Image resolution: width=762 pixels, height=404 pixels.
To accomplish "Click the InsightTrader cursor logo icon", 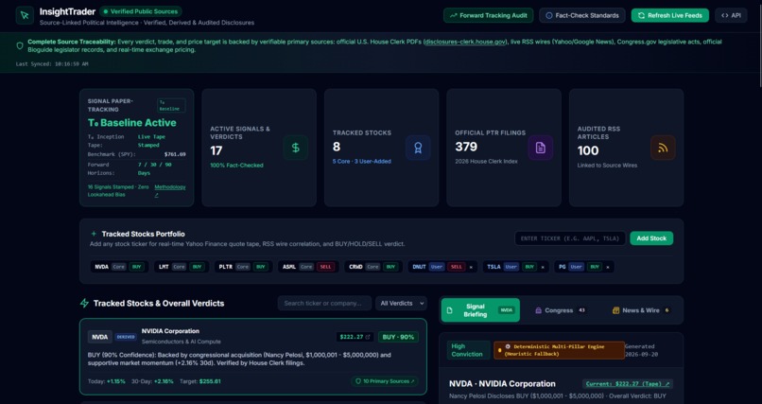I will [25, 15].
